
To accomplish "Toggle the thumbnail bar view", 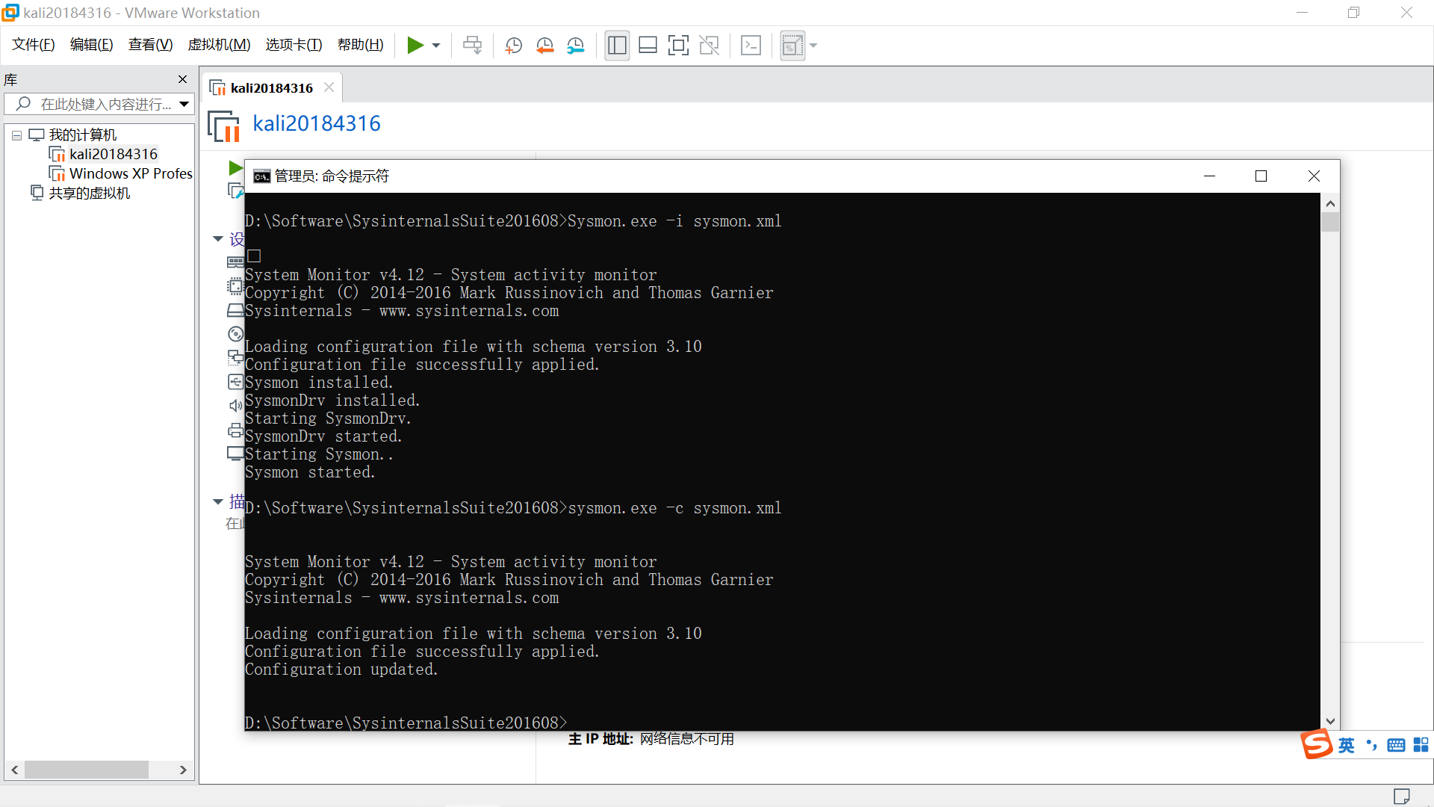I will pos(648,46).
